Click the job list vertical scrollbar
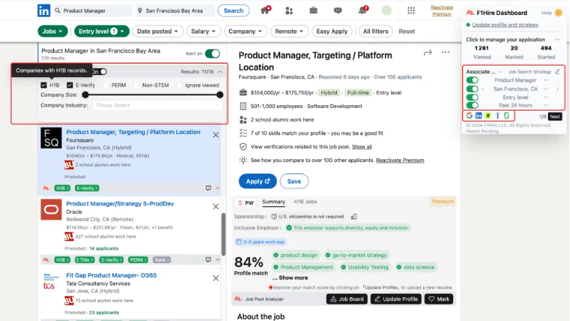570x321 pixels. (x=223, y=234)
